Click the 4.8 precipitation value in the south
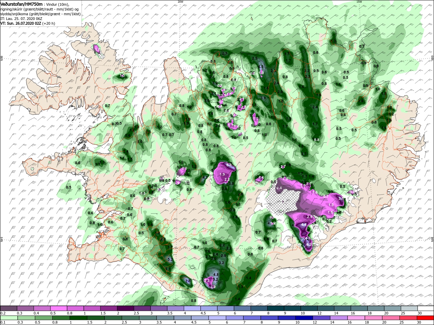Viewport: 434px width, 325px height. click(216, 274)
